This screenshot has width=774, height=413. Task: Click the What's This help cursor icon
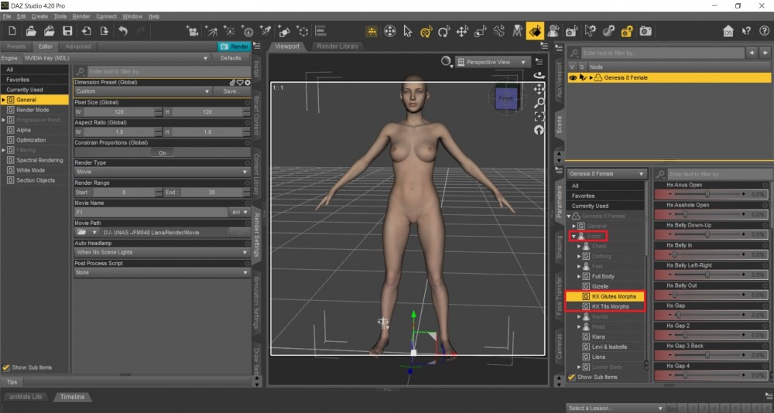tap(746, 31)
